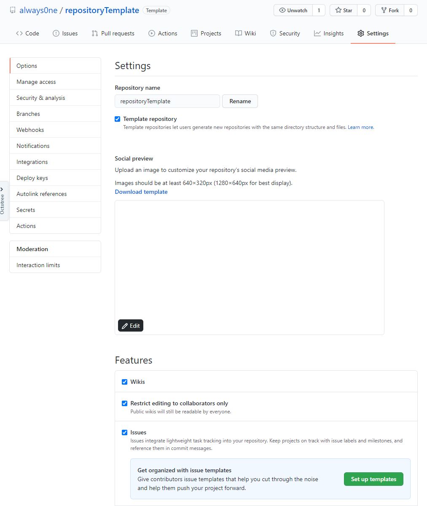
Task: Open Interaction limits under Moderation
Action: 55,265
